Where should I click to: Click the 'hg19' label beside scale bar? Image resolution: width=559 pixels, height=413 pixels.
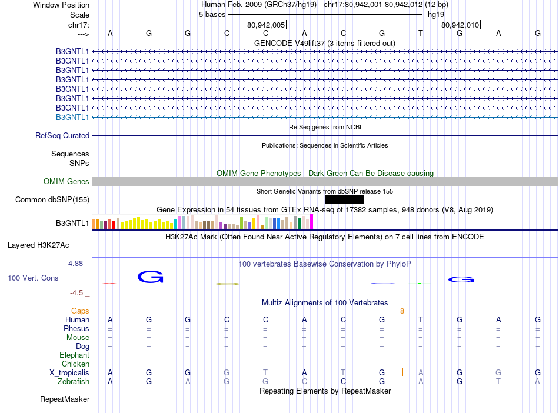point(436,15)
